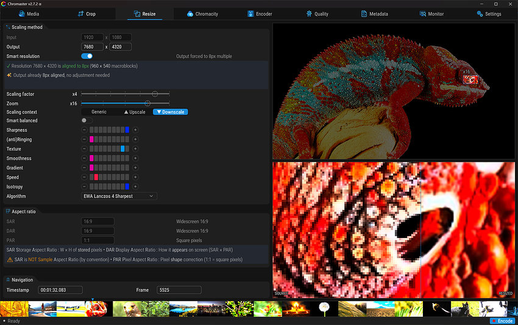Switch to the Chromacity tab
Viewport: 518px width, 325px height.
(202, 14)
